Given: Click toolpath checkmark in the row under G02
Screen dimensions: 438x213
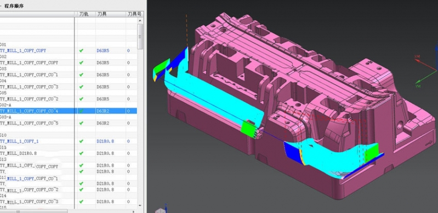Looking at the screenshot, I should tap(81, 62).
